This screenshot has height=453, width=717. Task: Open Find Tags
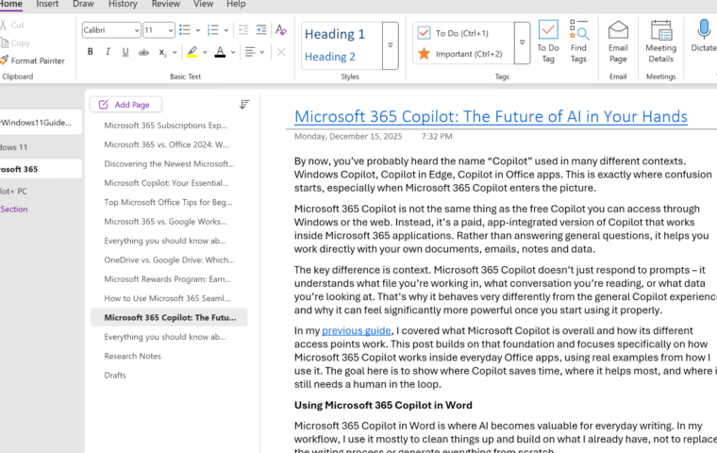coord(578,42)
